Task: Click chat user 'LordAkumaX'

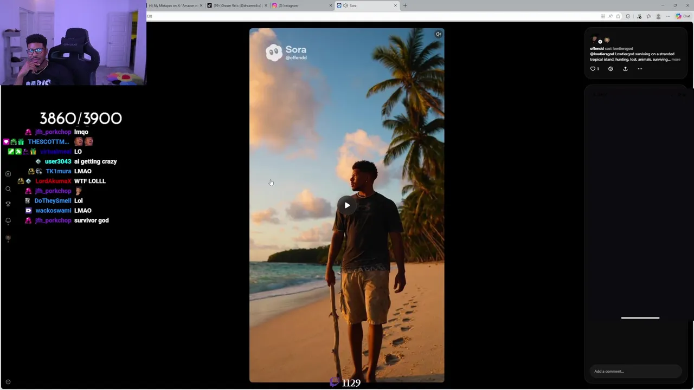Action: [53, 181]
